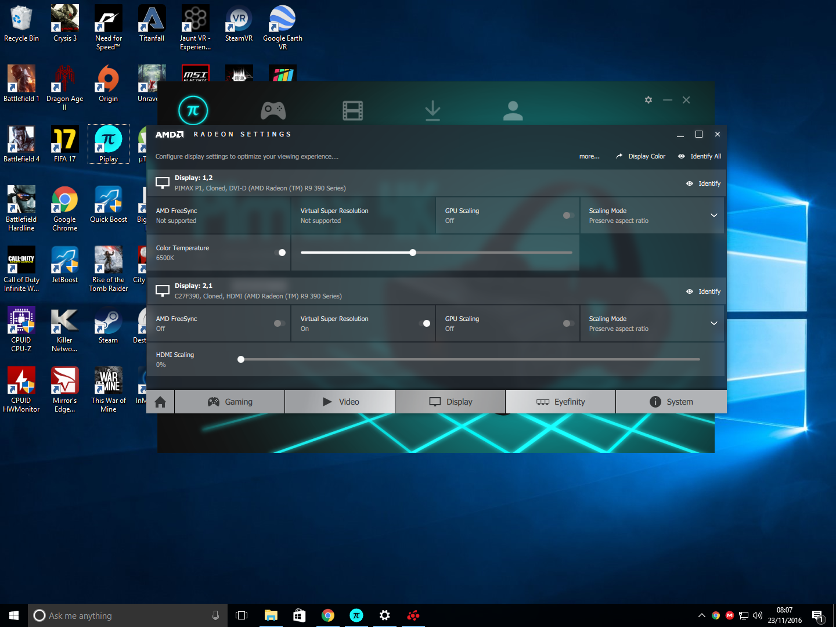Open Google Earth VR desktop shortcut
This screenshot has width=836, height=627.
[x=283, y=27]
